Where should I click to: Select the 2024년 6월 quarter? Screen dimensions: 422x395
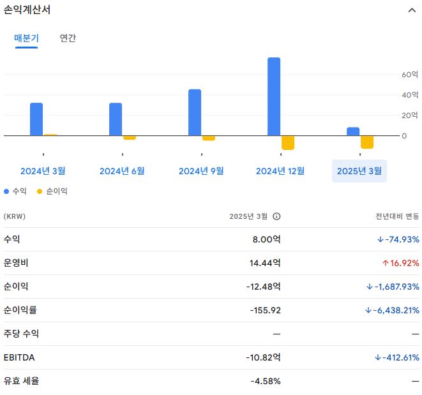click(x=122, y=171)
